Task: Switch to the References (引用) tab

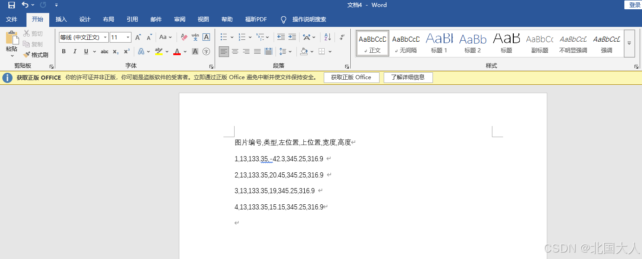Action: (132, 19)
